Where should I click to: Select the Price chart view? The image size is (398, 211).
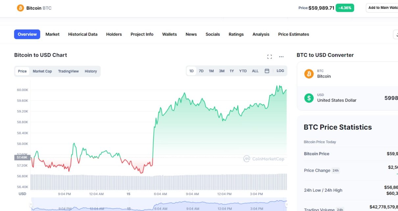(22, 71)
